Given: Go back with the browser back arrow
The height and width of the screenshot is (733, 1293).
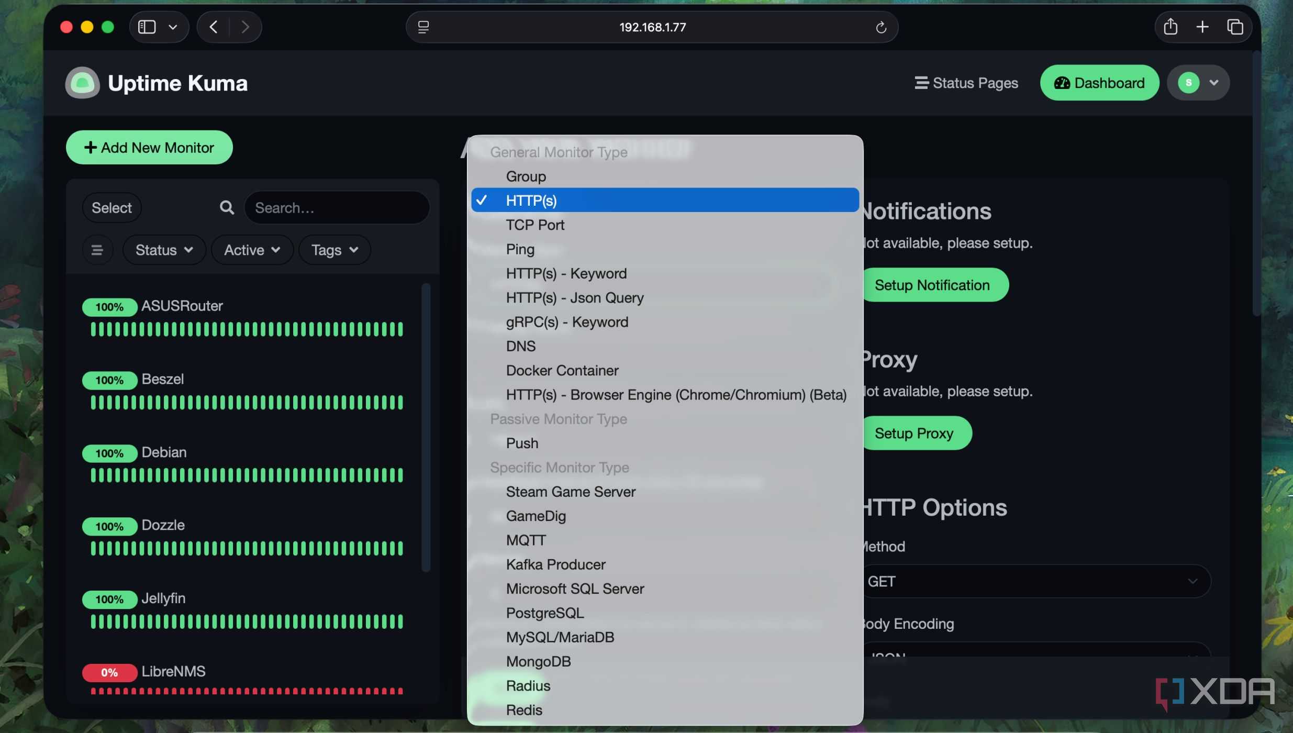Looking at the screenshot, I should point(213,27).
